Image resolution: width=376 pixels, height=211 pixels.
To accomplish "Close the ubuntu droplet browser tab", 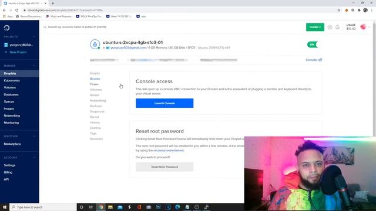I will (x=45, y=4).
